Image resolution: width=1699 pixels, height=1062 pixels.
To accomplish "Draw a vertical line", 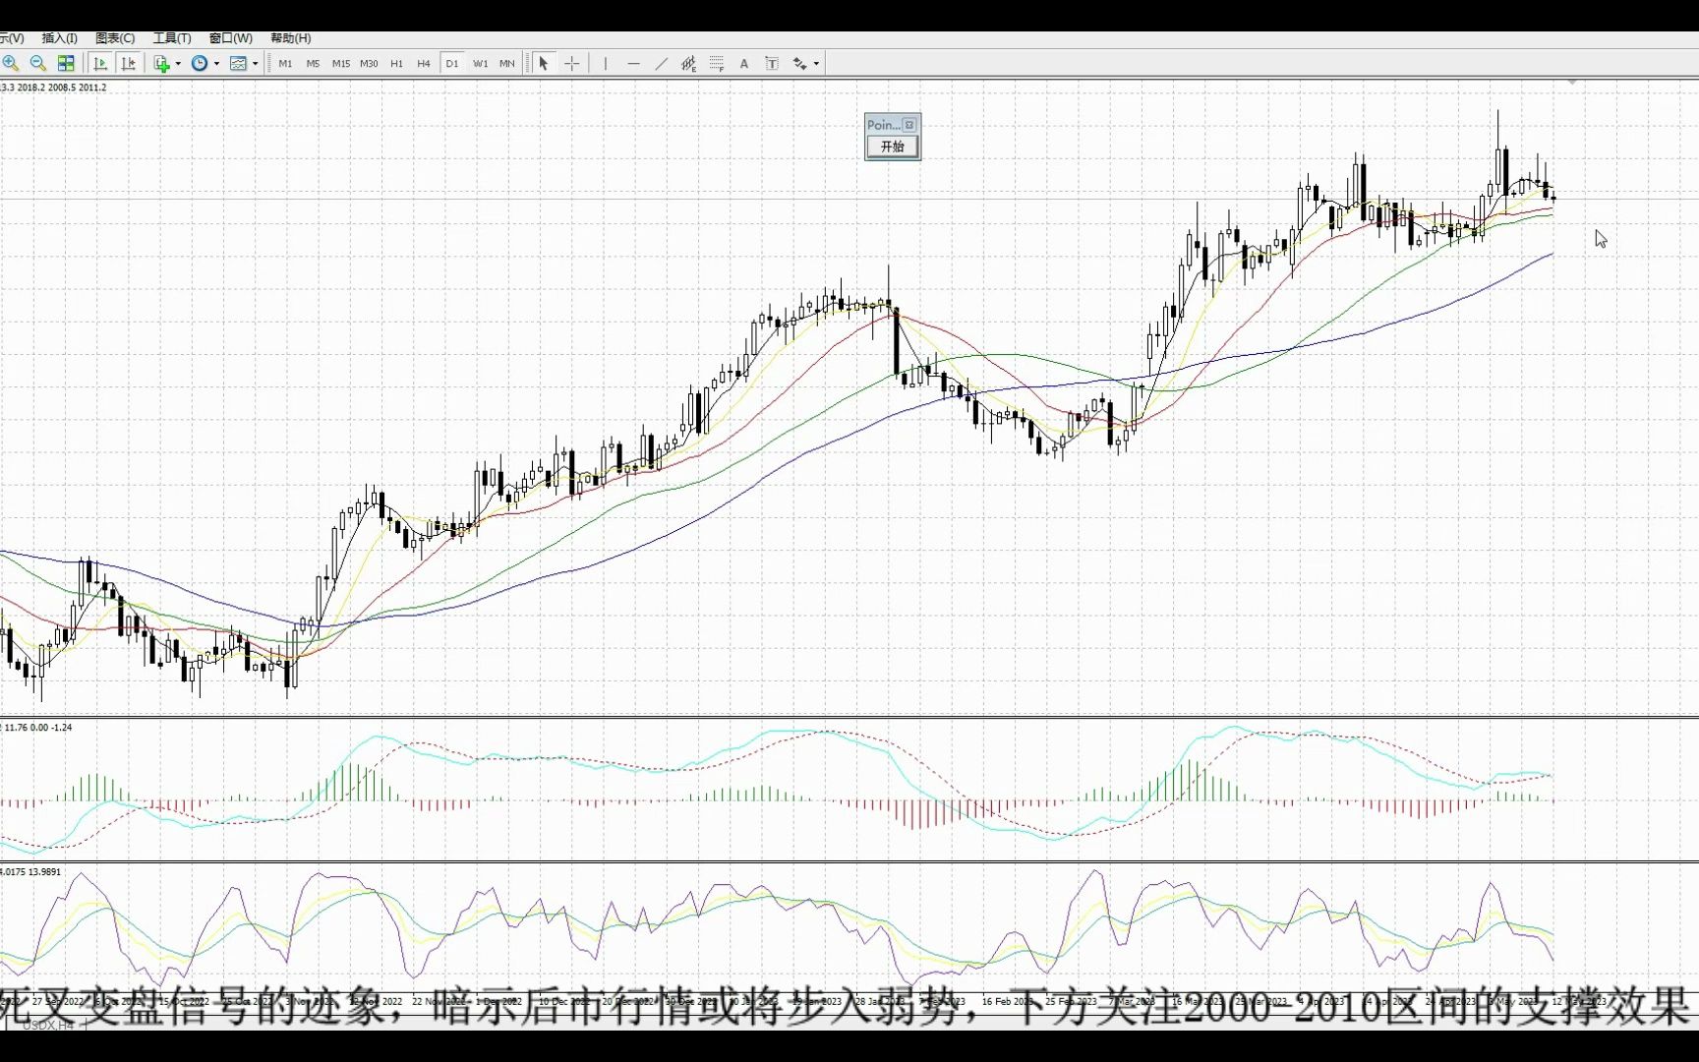I will point(606,63).
